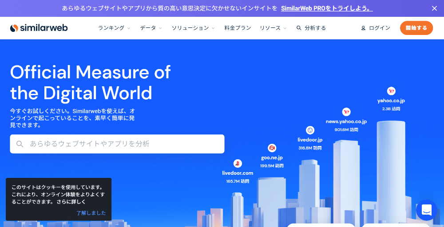Click the yahoo.co.jp logo icon
444x227 pixels.
pyautogui.click(x=391, y=91)
